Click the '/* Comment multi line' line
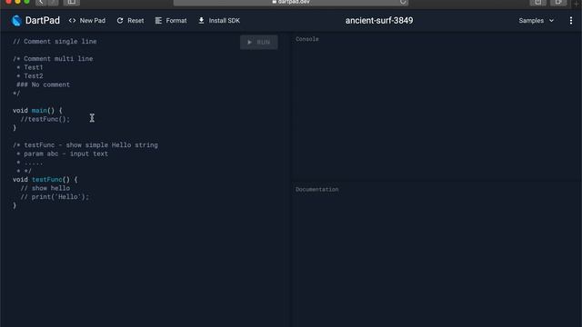The image size is (582, 327). click(x=53, y=59)
